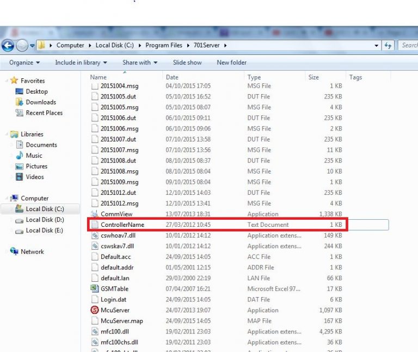Sort files by the Date column header
The image size is (418, 352).
(x=172, y=77)
